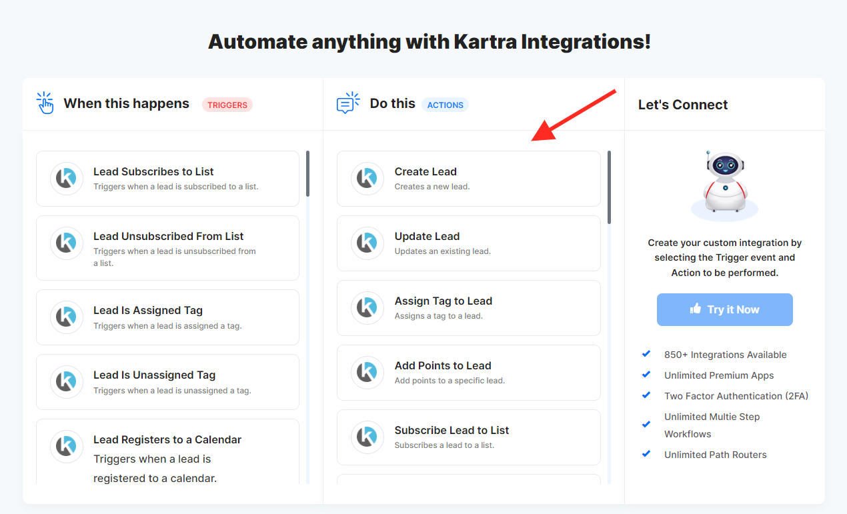Image resolution: width=847 pixels, height=514 pixels.
Task: Click Kartra icon beside Lead Is Unassigned Tag
Action: click(x=67, y=382)
